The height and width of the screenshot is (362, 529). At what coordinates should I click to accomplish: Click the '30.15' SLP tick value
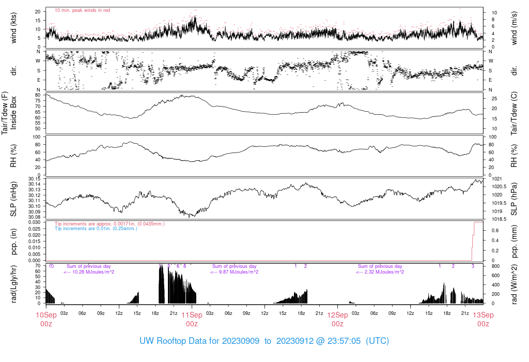pyautogui.click(x=35, y=178)
